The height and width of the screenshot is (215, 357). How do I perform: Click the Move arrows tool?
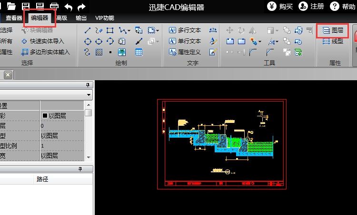pyautogui.click(x=229, y=30)
